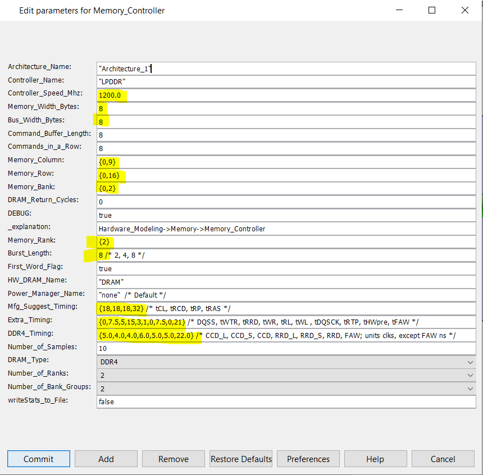
Task: Edit Controller_Speed_Mhz value 1200.0
Action: coord(286,95)
